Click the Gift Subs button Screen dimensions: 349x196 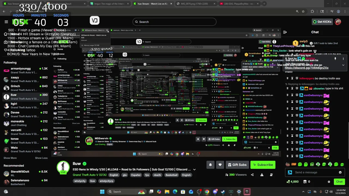(x=237, y=165)
